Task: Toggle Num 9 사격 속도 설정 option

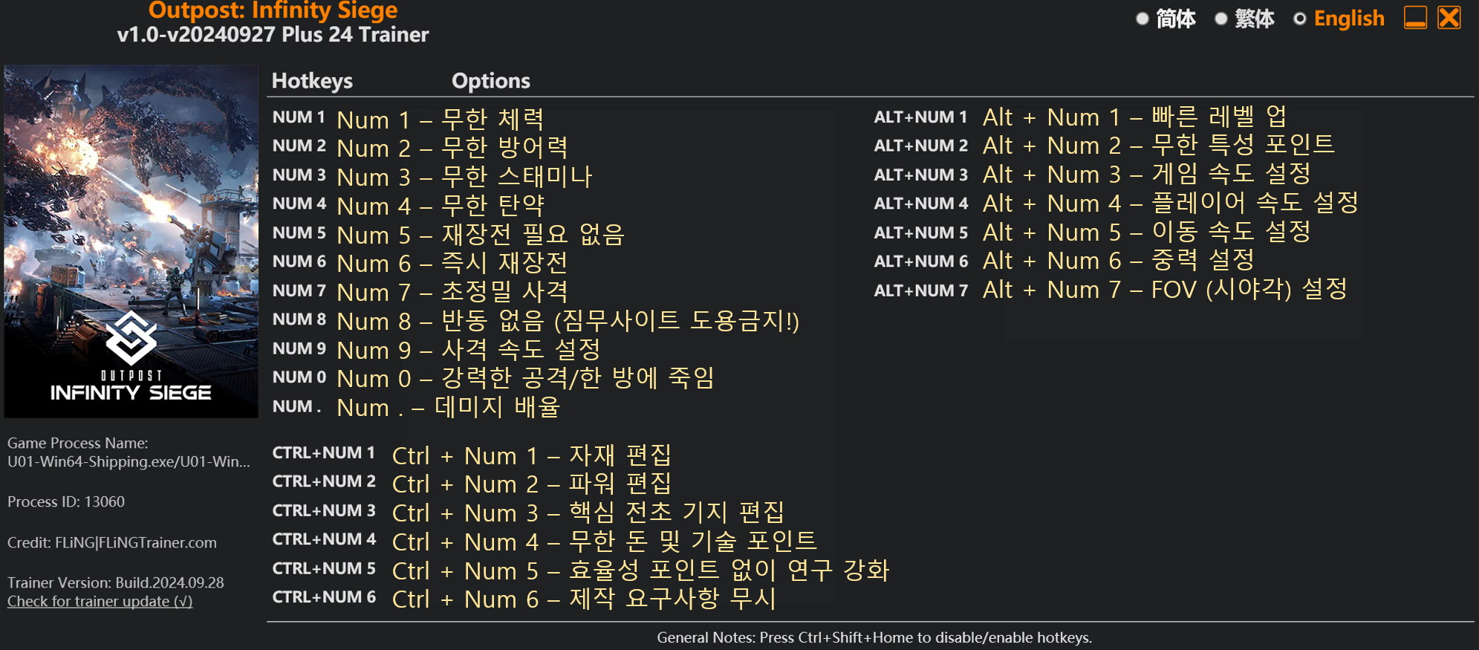Action: tap(469, 350)
